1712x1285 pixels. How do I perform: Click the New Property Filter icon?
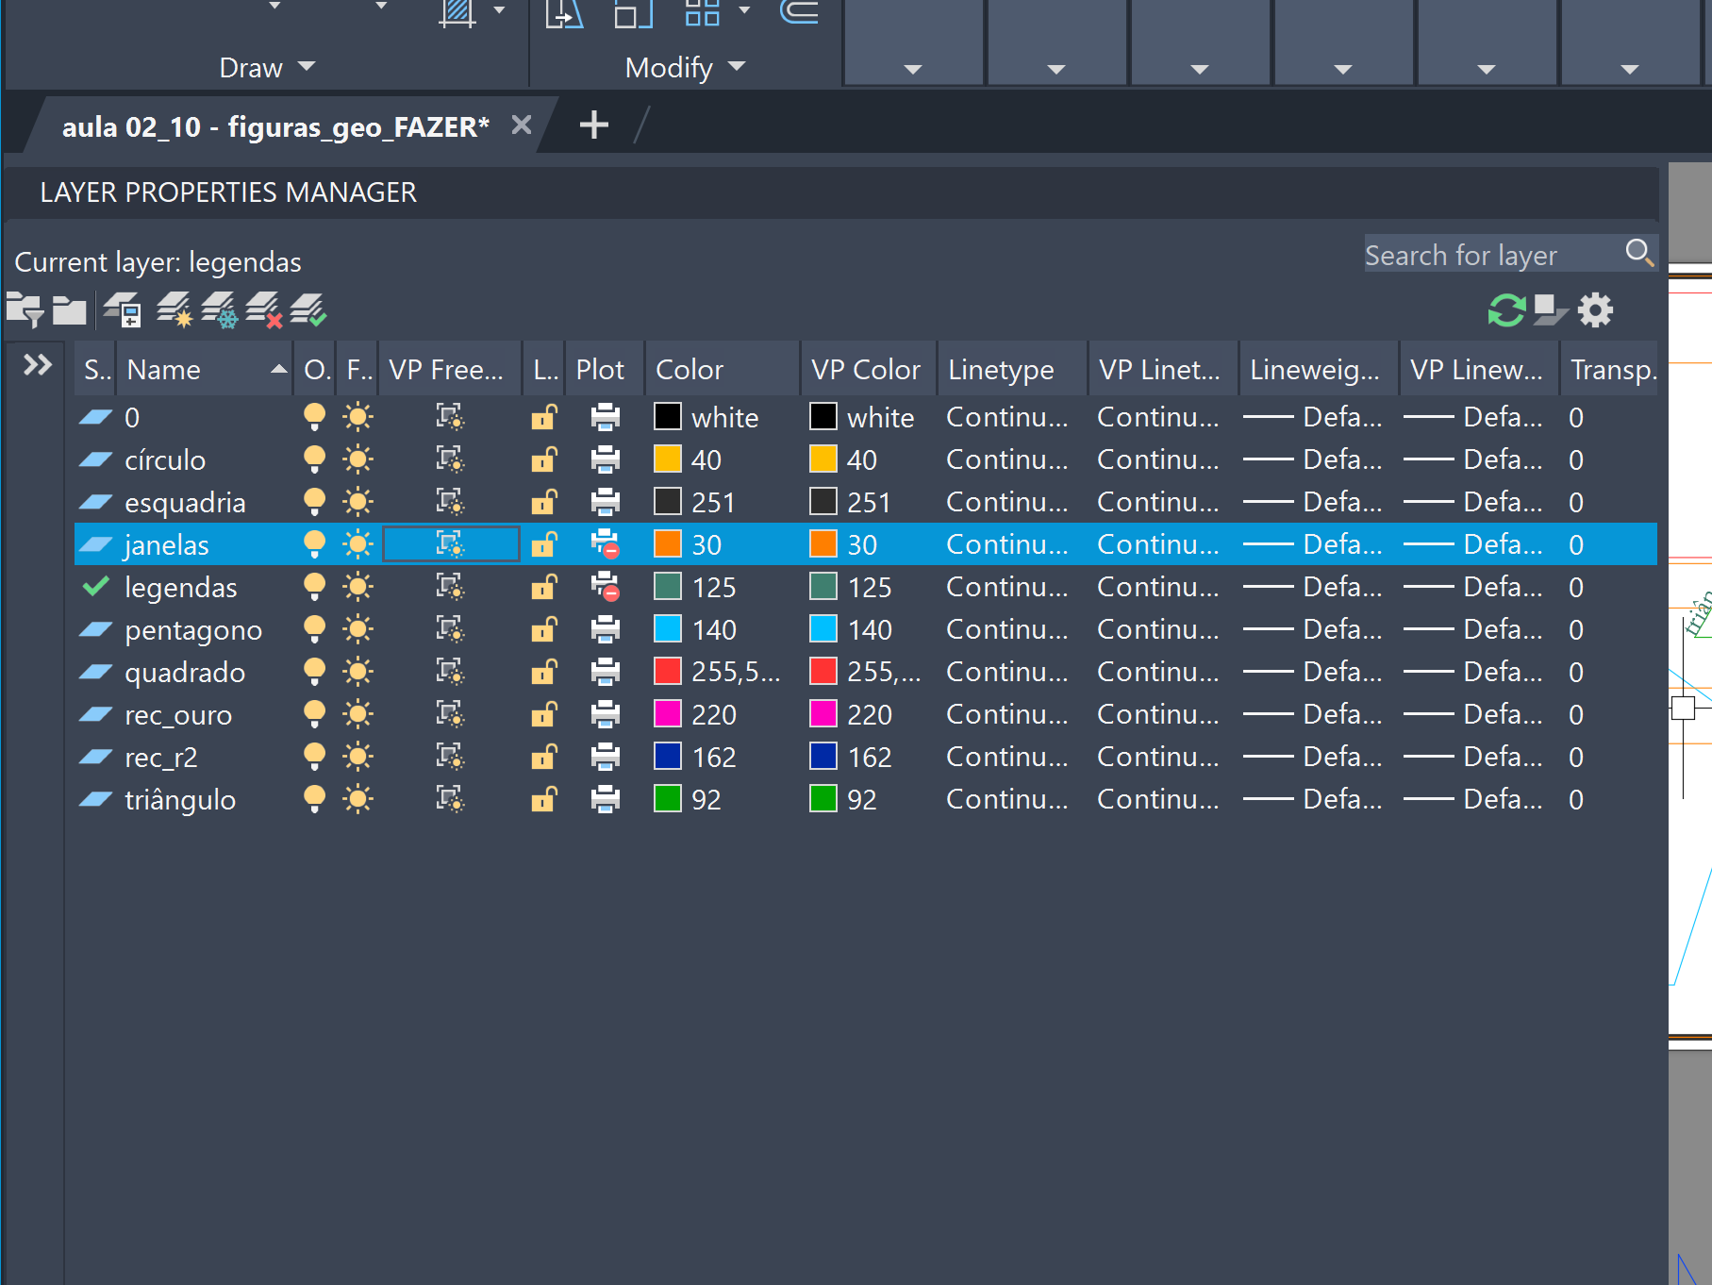(25, 309)
